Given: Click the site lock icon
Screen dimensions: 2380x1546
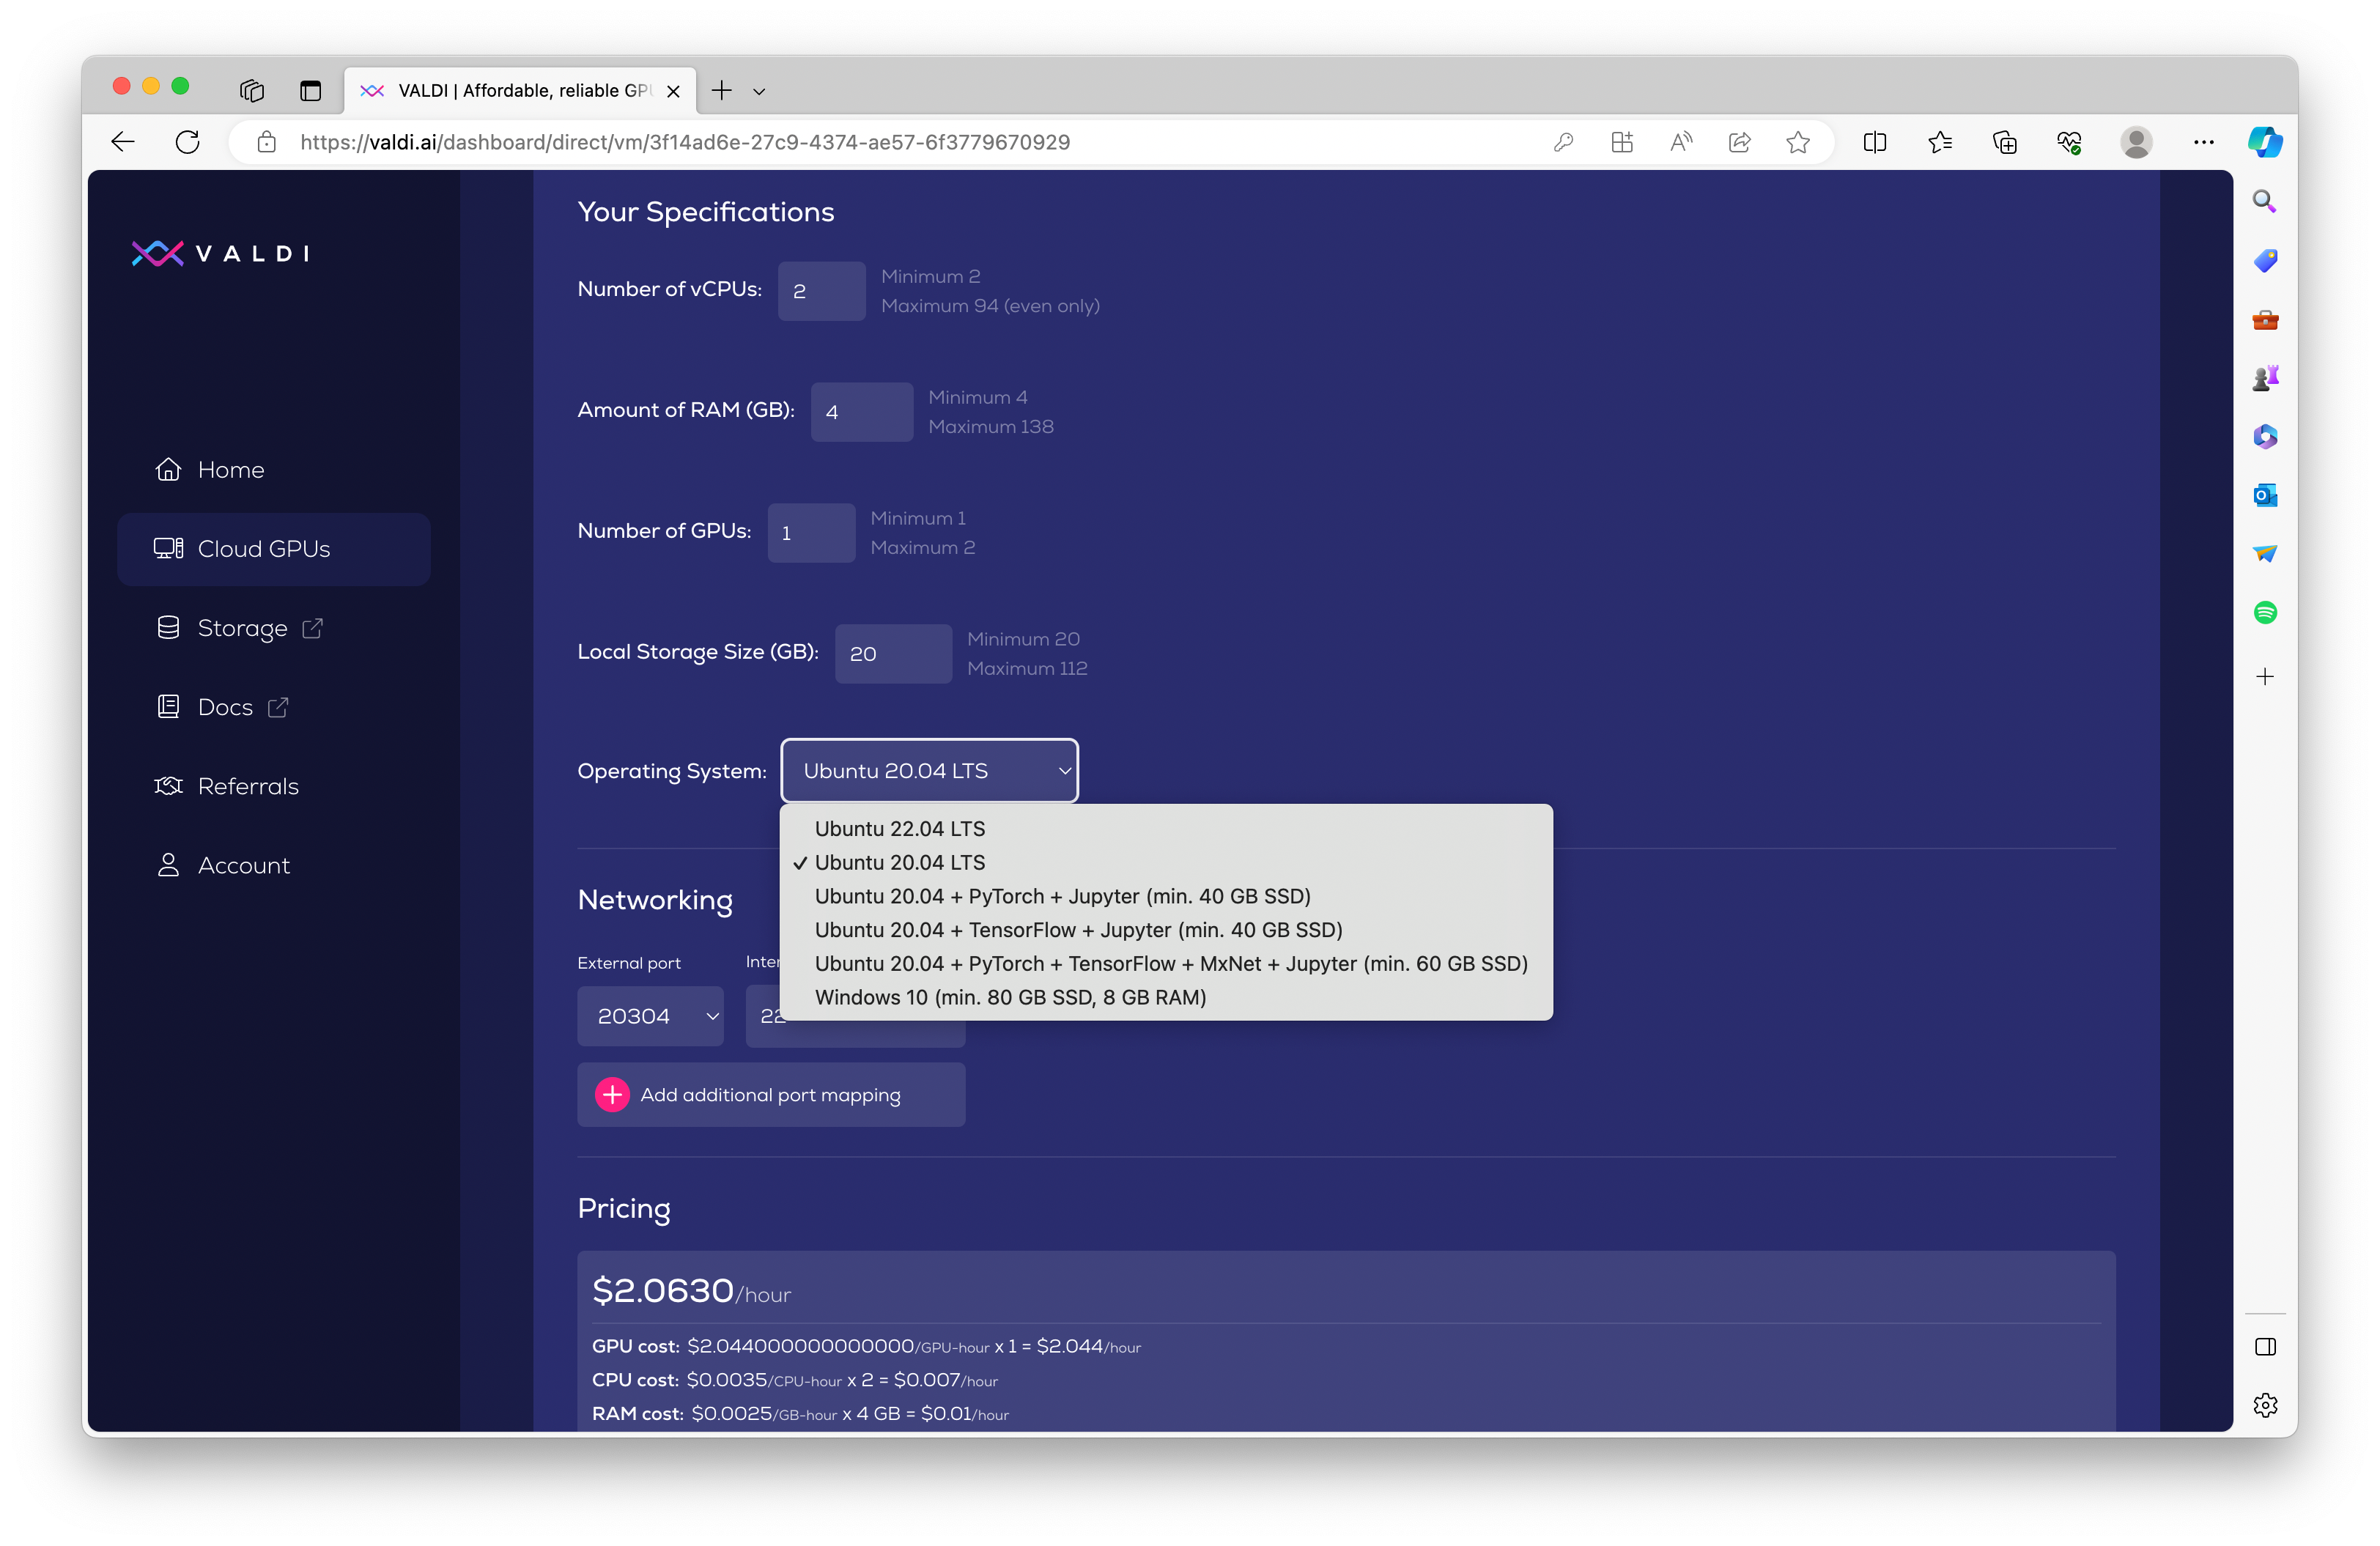Looking at the screenshot, I should point(266,142).
